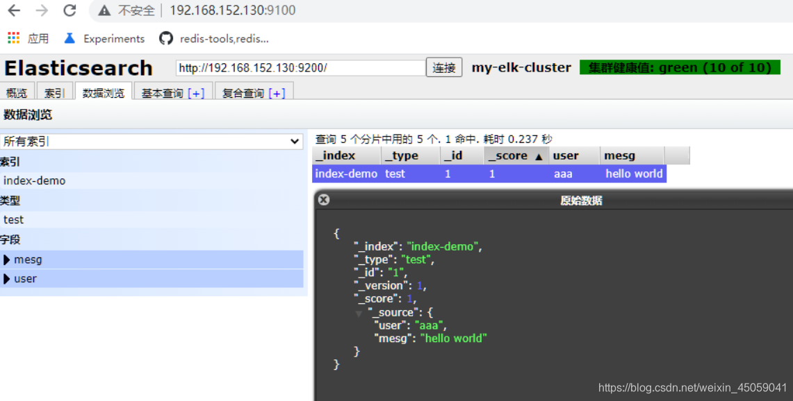
Task: Sort by mesg column header
Action: pos(632,155)
